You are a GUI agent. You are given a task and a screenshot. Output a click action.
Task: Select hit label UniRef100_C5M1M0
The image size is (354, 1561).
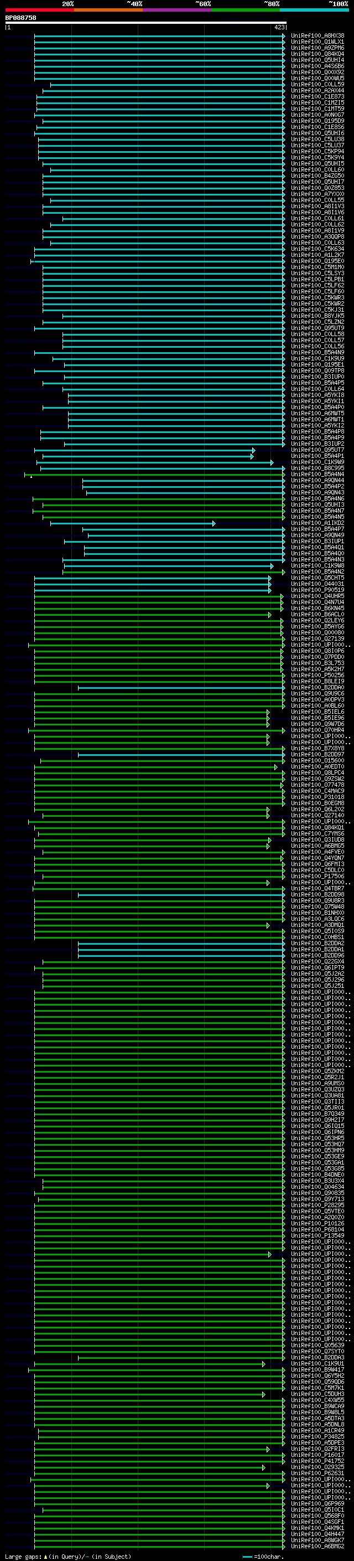pyautogui.click(x=317, y=267)
